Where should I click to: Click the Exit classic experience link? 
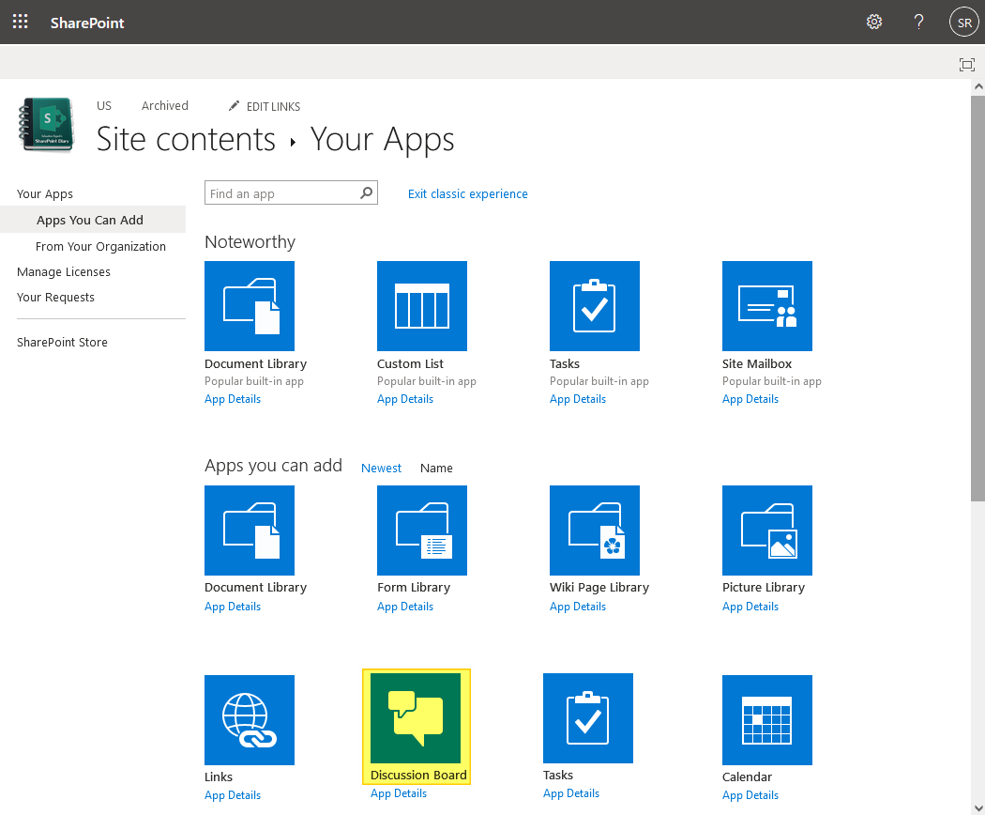pos(467,193)
